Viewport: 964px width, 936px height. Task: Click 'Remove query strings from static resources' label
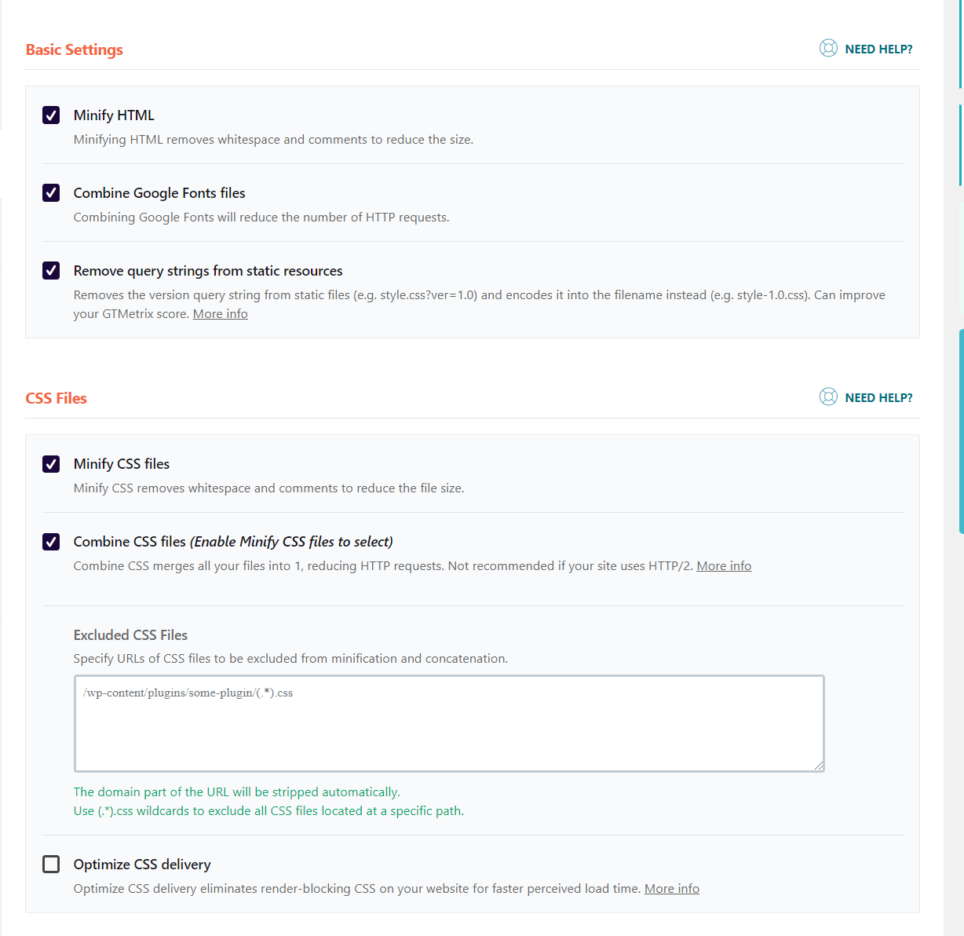click(208, 271)
